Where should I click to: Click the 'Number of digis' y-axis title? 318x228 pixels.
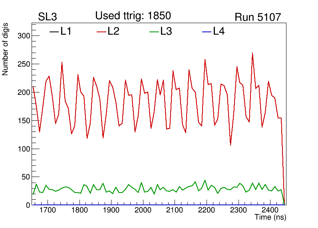[x=6, y=49]
